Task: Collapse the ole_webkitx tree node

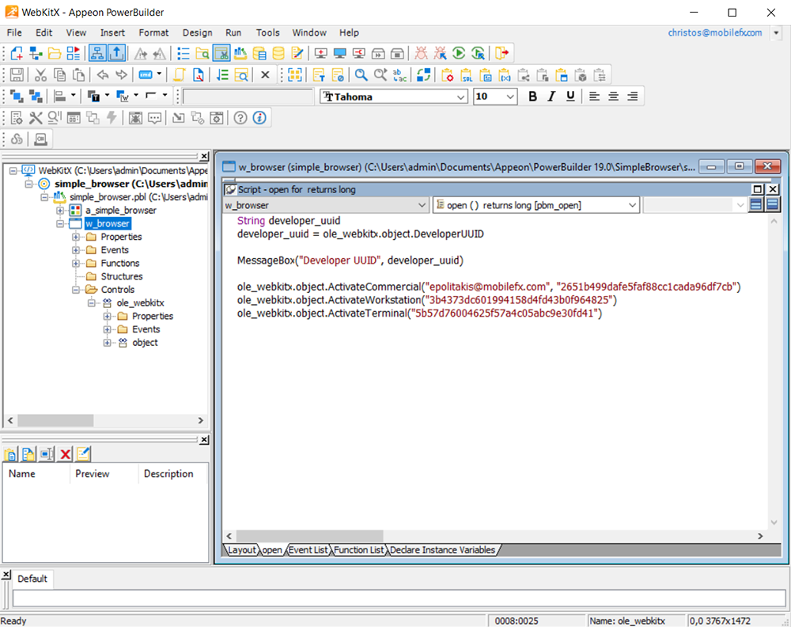Action: tap(91, 303)
